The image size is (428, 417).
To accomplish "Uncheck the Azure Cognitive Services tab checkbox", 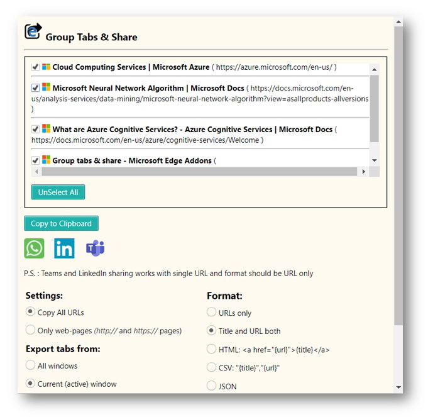I will pyautogui.click(x=35, y=129).
